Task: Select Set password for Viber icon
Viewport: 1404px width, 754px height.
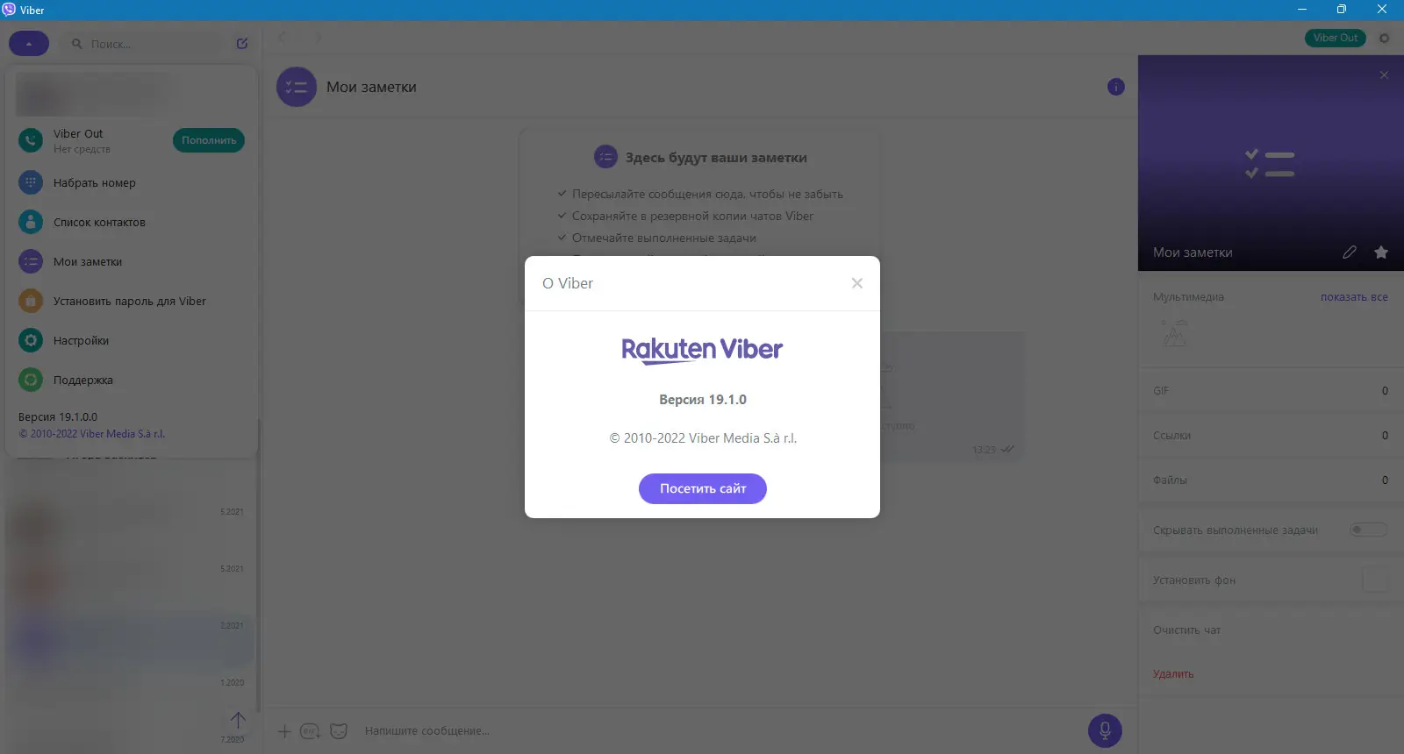Action: tap(31, 301)
